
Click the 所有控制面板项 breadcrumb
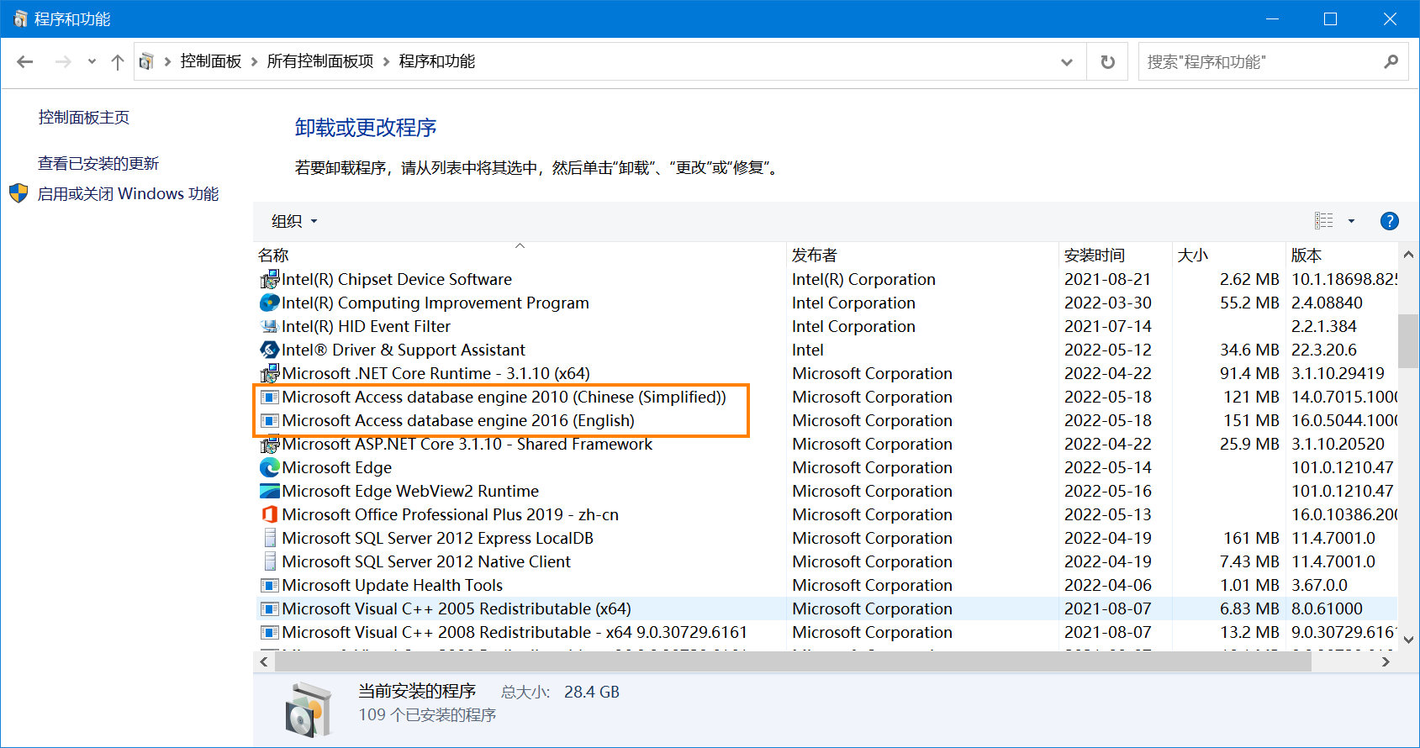pyautogui.click(x=320, y=61)
